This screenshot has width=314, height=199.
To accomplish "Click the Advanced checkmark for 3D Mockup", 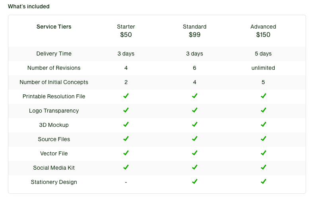I will tap(263, 124).
